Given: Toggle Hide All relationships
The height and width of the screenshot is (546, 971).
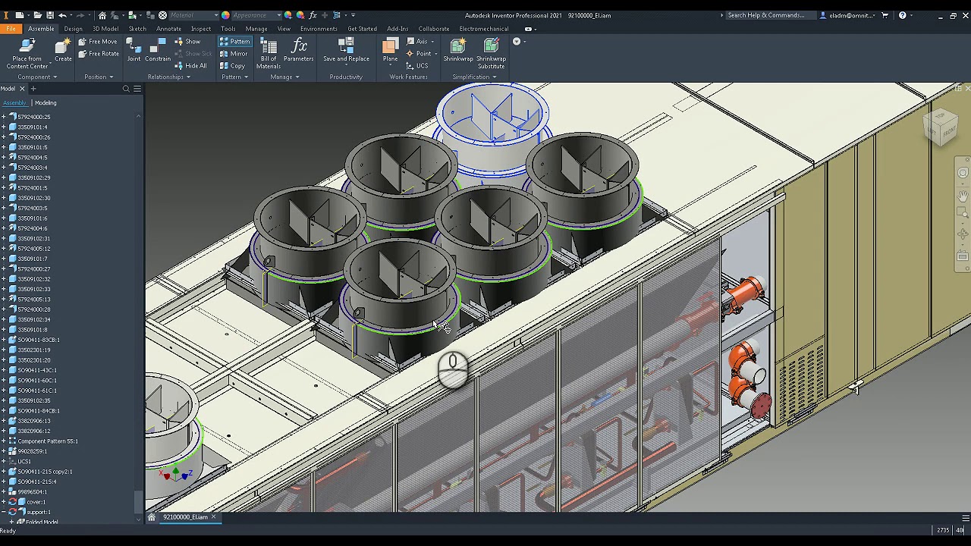Looking at the screenshot, I should pyautogui.click(x=190, y=66).
